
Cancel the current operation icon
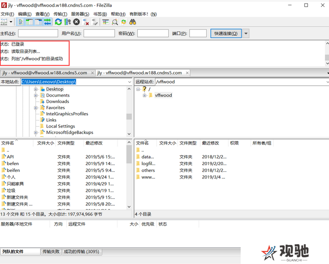(x=76, y=22)
